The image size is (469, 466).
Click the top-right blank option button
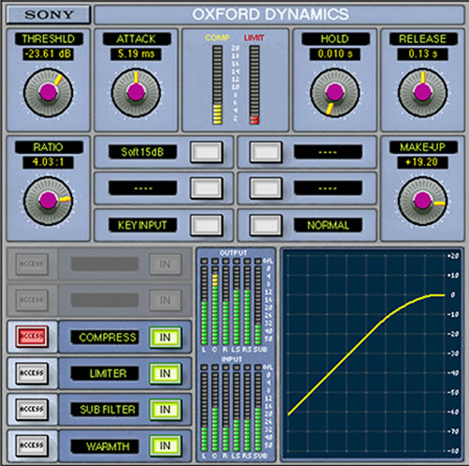click(x=265, y=152)
